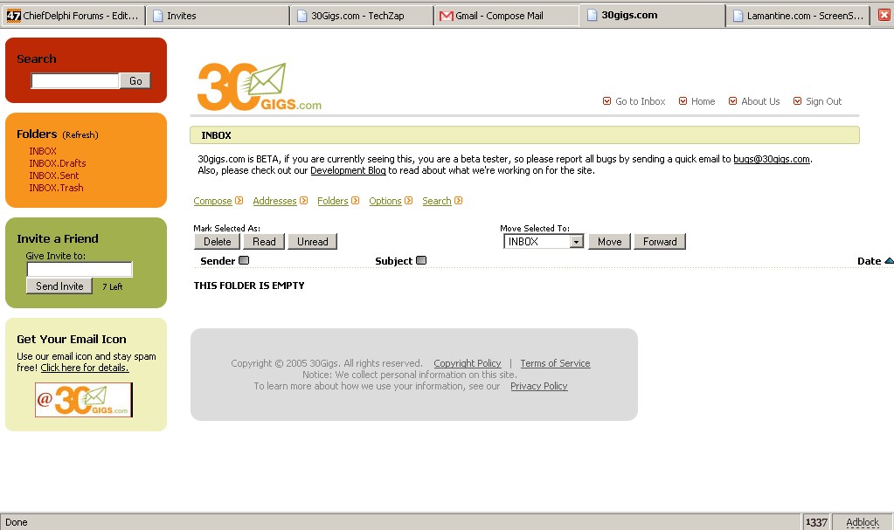Click the Folders link in toolbar
The height and width of the screenshot is (530, 894).
pyautogui.click(x=333, y=201)
